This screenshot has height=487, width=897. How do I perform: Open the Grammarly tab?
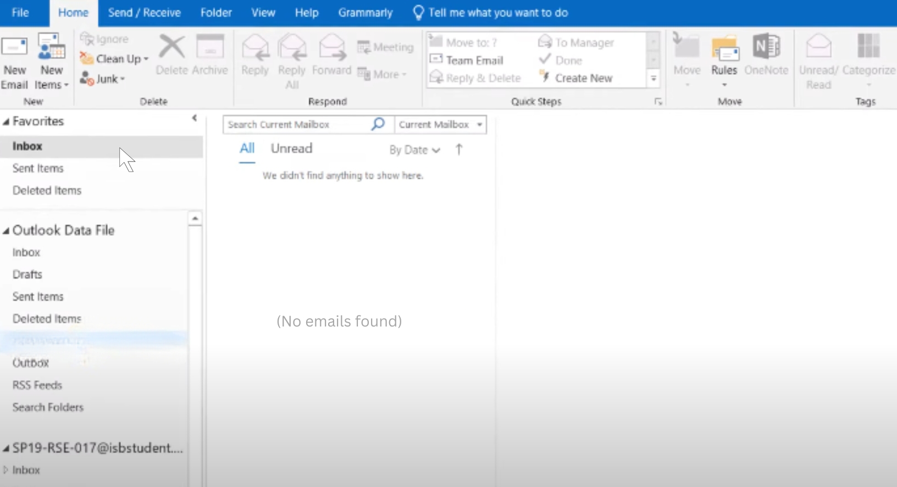(x=366, y=13)
